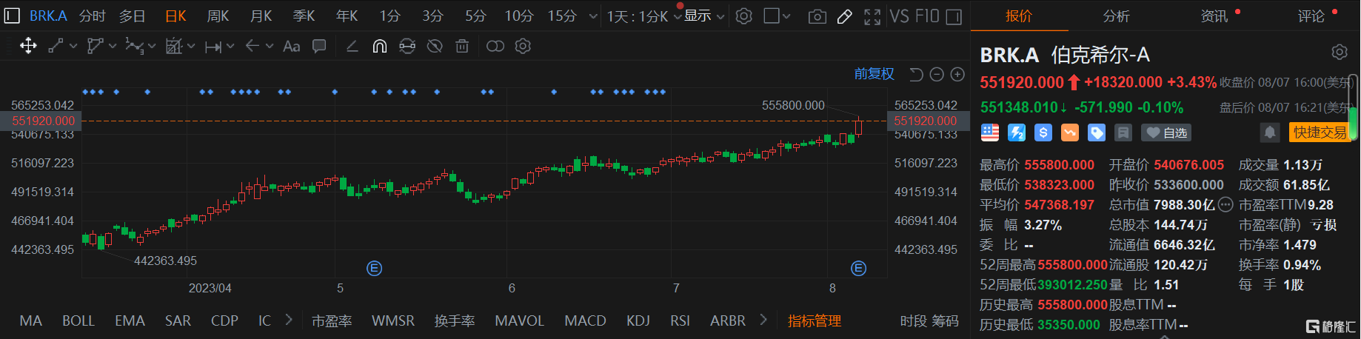Click the gray notes icon
Image resolution: width=1361 pixels, height=339 pixels.
coord(1123,132)
